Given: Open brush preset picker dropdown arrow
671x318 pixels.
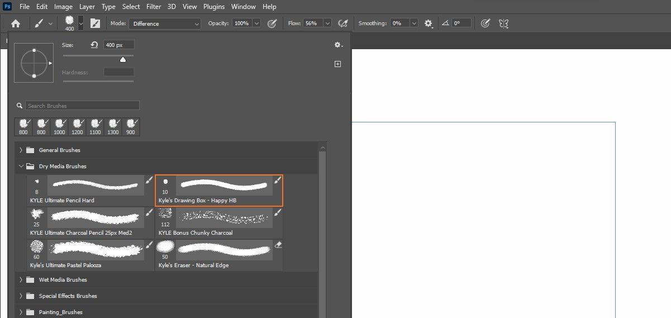Looking at the screenshot, I should [x=81, y=23].
